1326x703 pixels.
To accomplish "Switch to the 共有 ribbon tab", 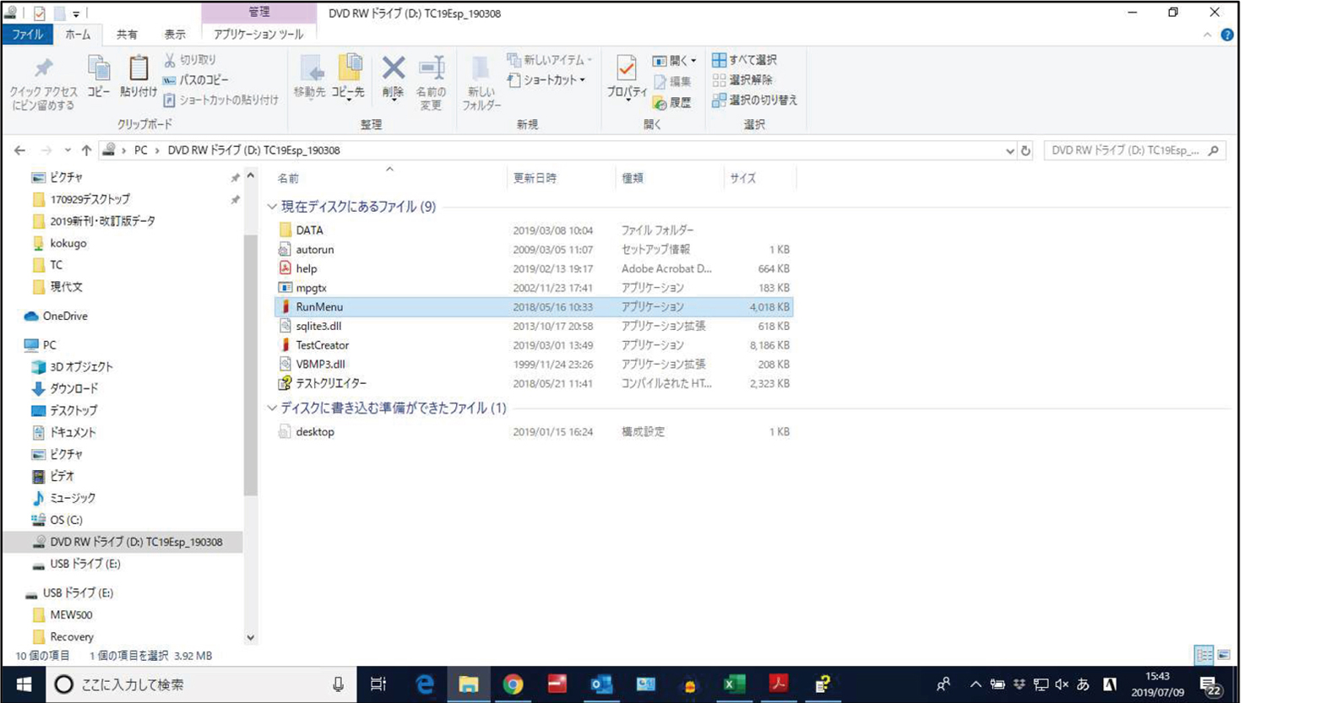I will coord(127,35).
